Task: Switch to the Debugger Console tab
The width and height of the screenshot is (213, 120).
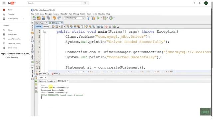Action: pyautogui.click(x=46, y=81)
